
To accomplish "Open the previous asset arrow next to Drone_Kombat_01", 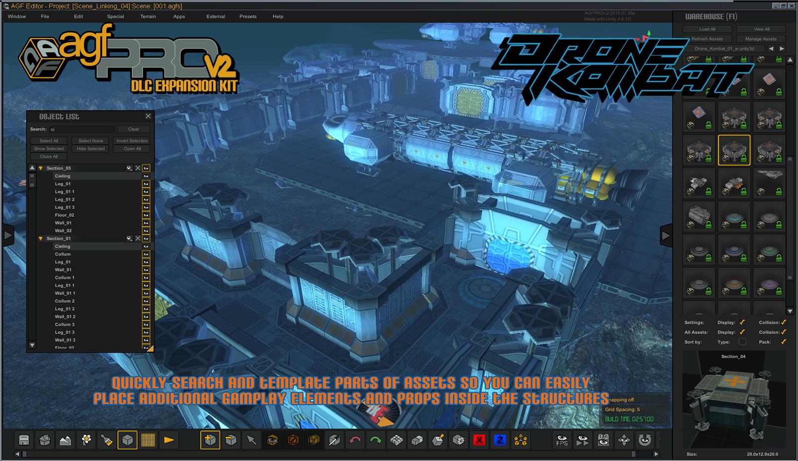I will [x=770, y=49].
